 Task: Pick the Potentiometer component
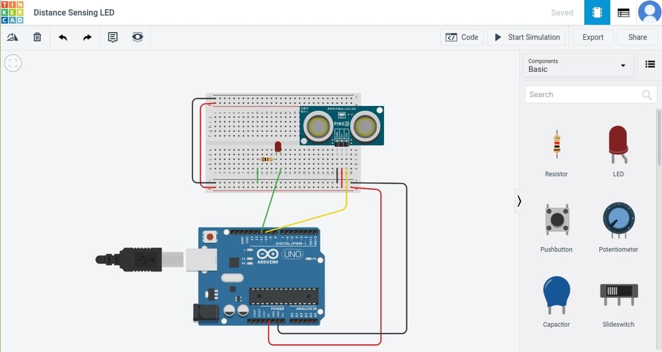[x=618, y=227]
